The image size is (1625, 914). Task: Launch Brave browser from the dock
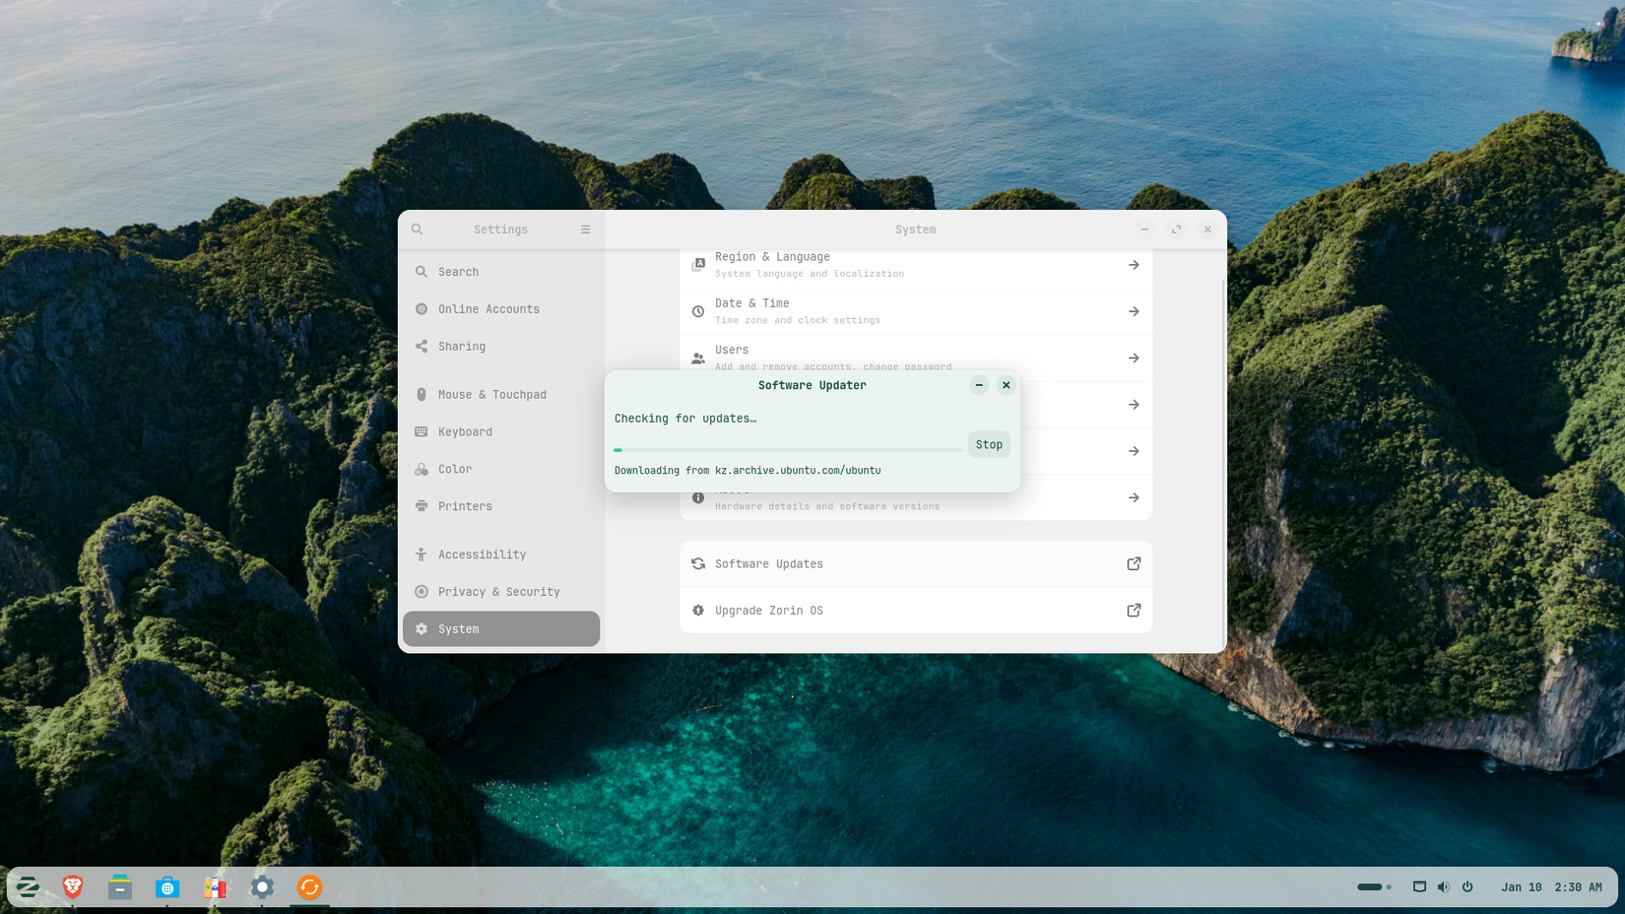[x=74, y=887]
